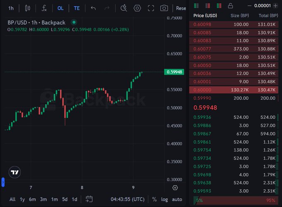Take a chart snapshot with camera

164,8
